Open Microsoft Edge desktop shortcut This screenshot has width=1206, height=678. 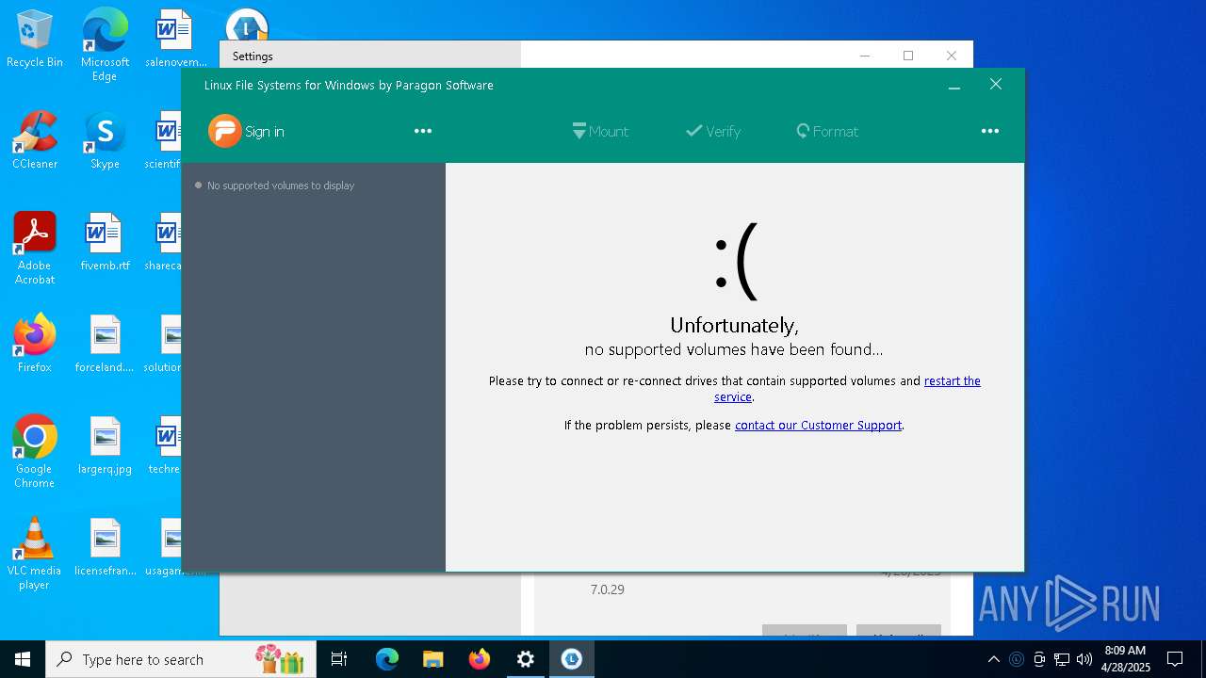click(x=105, y=44)
